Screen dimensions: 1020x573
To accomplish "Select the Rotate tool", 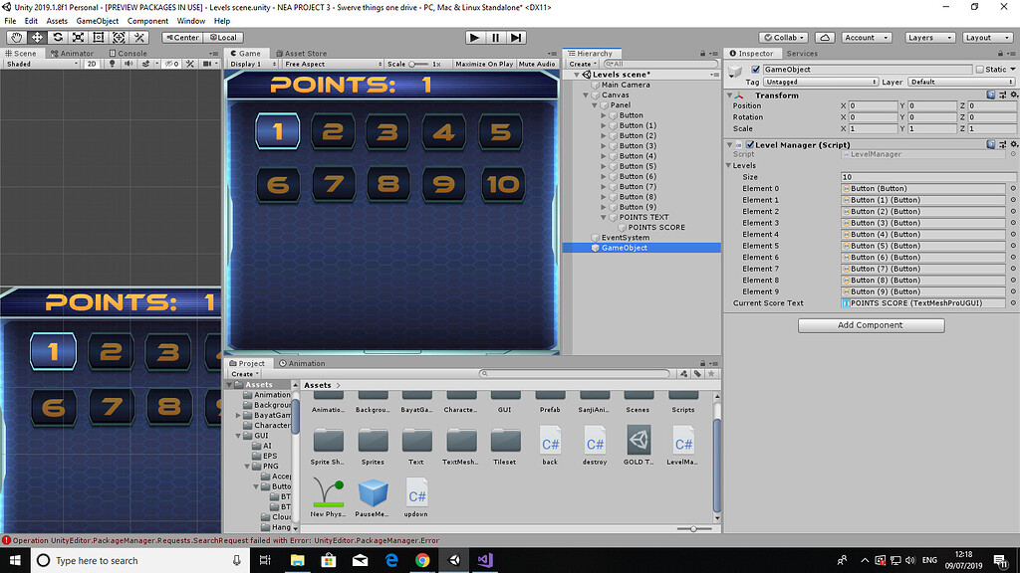I will click(x=57, y=37).
